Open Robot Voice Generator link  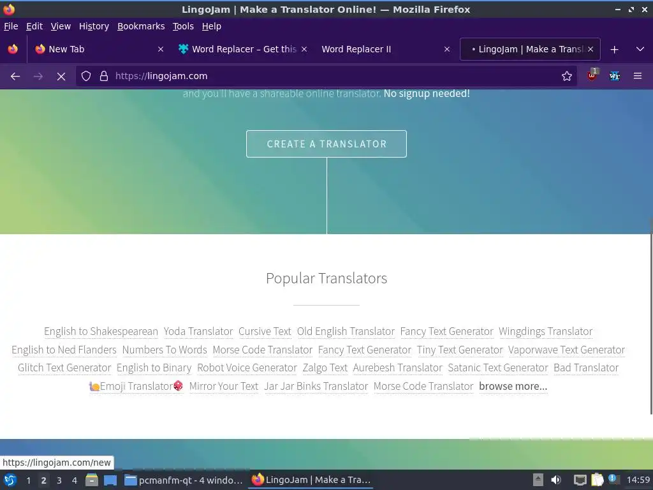pos(247,368)
